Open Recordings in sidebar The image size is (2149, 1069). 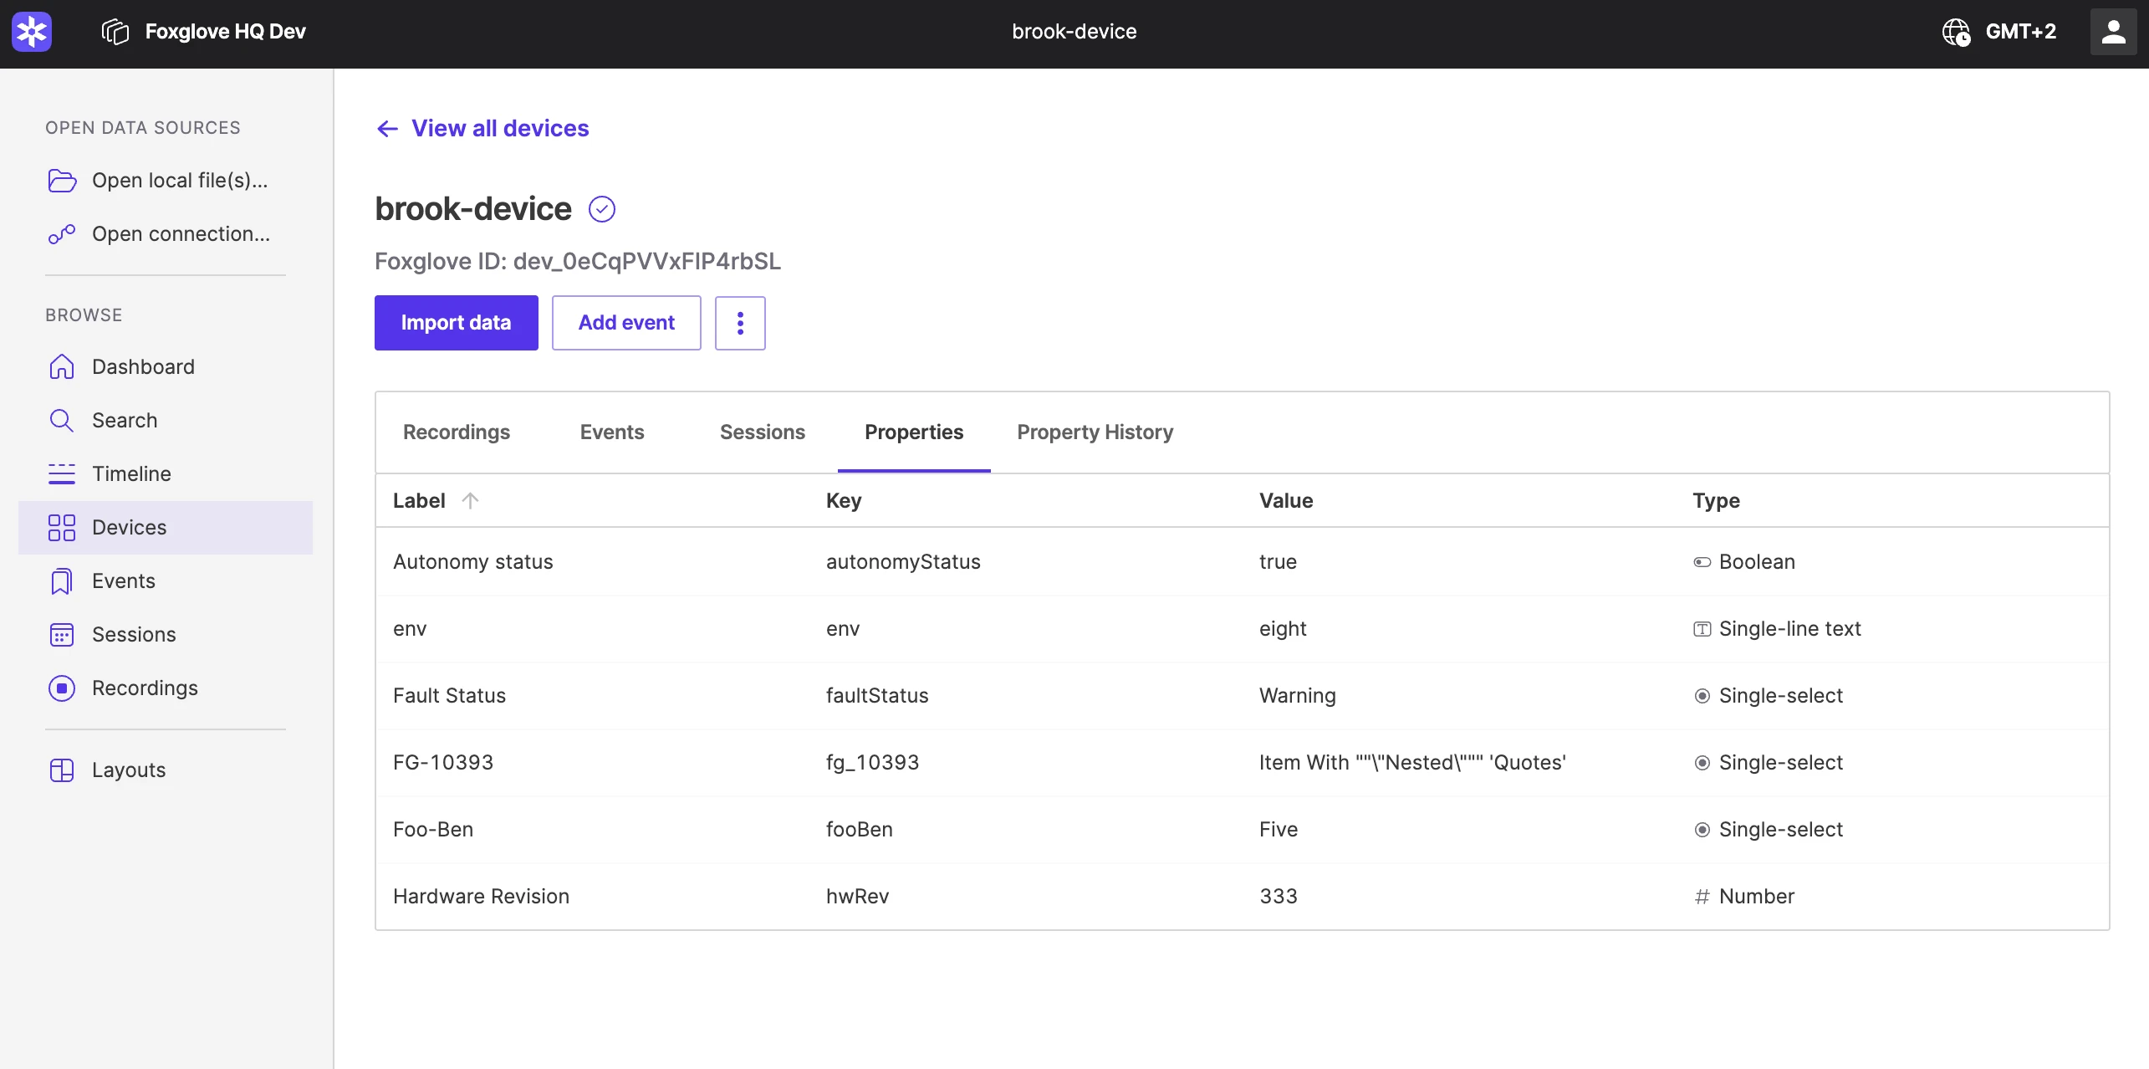(x=145, y=688)
